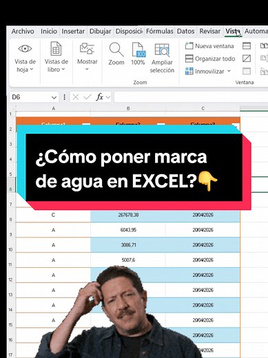Click cell with value 5007,6
This screenshot has width=268, height=358.
point(128,260)
